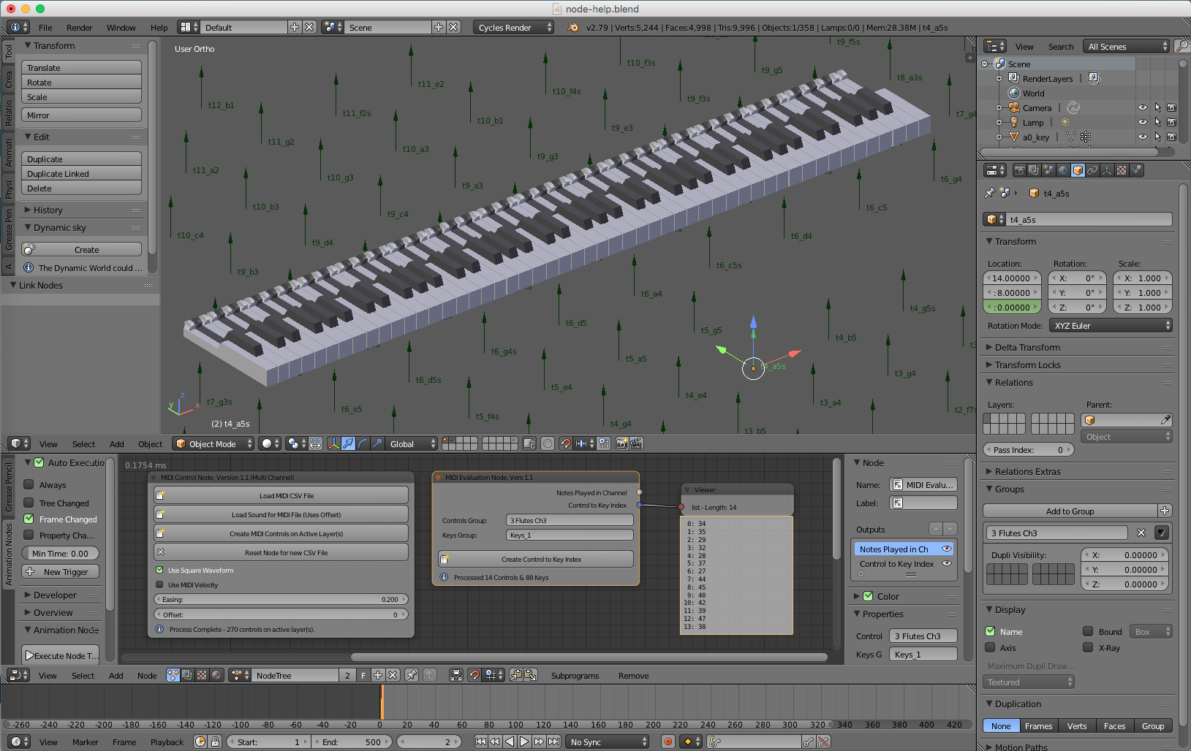Open the World properties tab globe icon

point(1063,170)
